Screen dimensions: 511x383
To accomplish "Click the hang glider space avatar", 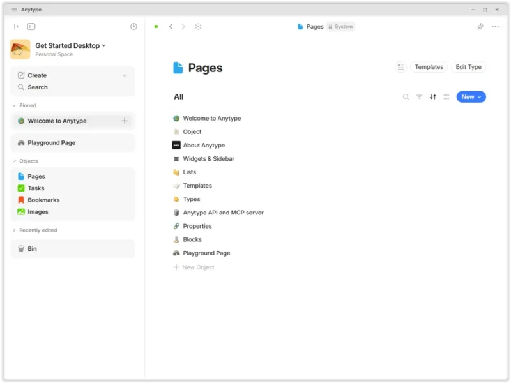I will (x=20, y=49).
